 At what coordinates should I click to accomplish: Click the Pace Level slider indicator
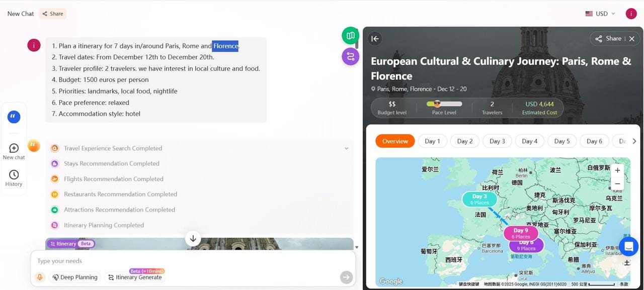(x=437, y=104)
